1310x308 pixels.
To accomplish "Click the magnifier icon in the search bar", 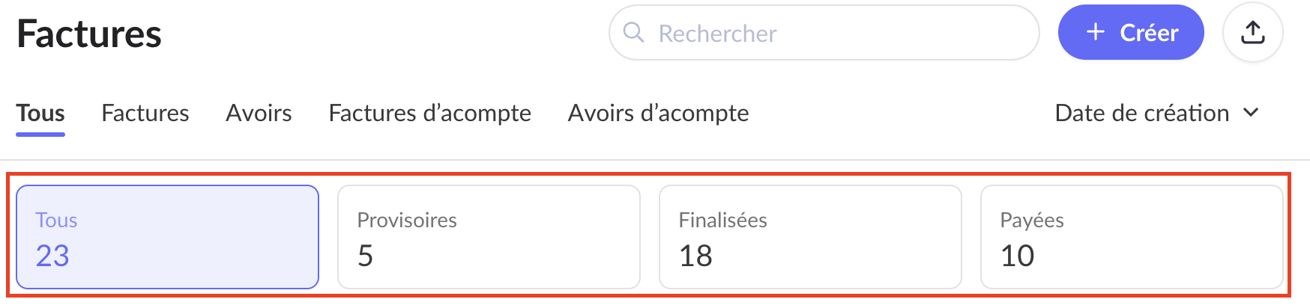I will 634,32.
